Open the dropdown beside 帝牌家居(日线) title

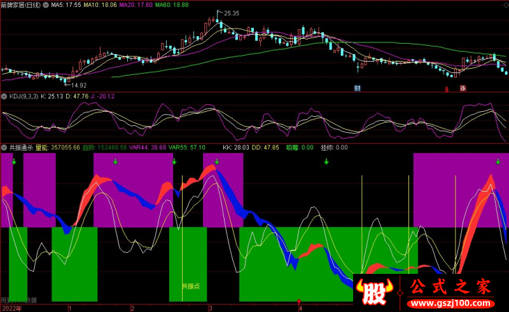click(x=46, y=5)
